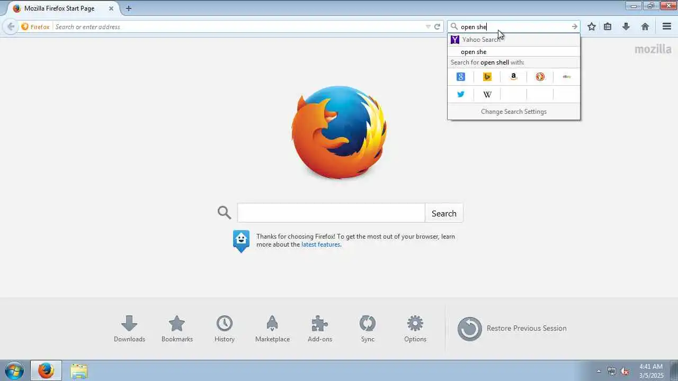
Task: Click the search bar magnifier icon
Action: point(454,26)
